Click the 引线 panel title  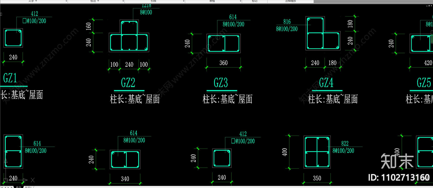153,1
